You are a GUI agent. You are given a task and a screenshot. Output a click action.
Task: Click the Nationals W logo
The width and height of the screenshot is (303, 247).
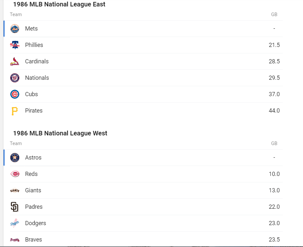tap(15, 78)
